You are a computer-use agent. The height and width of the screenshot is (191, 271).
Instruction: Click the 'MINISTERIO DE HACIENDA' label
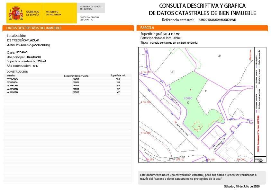53,13
